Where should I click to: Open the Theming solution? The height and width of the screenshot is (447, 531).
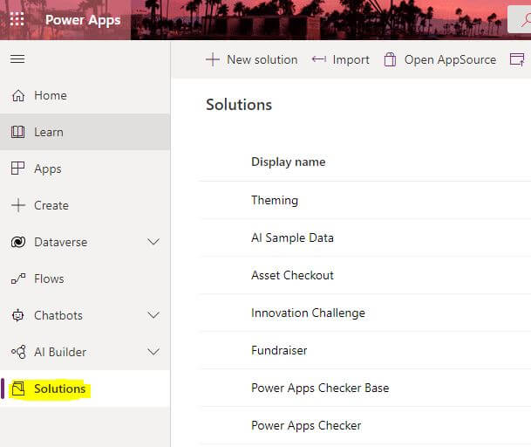[x=275, y=200]
